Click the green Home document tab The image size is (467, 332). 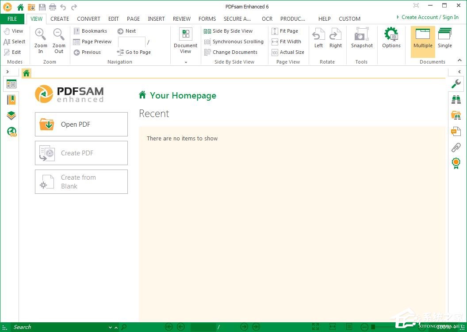[x=27, y=73]
